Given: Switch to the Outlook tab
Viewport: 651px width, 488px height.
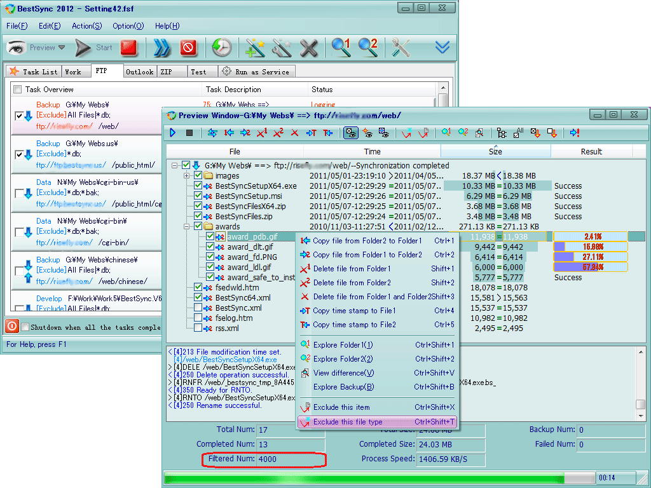Looking at the screenshot, I should point(139,72).
